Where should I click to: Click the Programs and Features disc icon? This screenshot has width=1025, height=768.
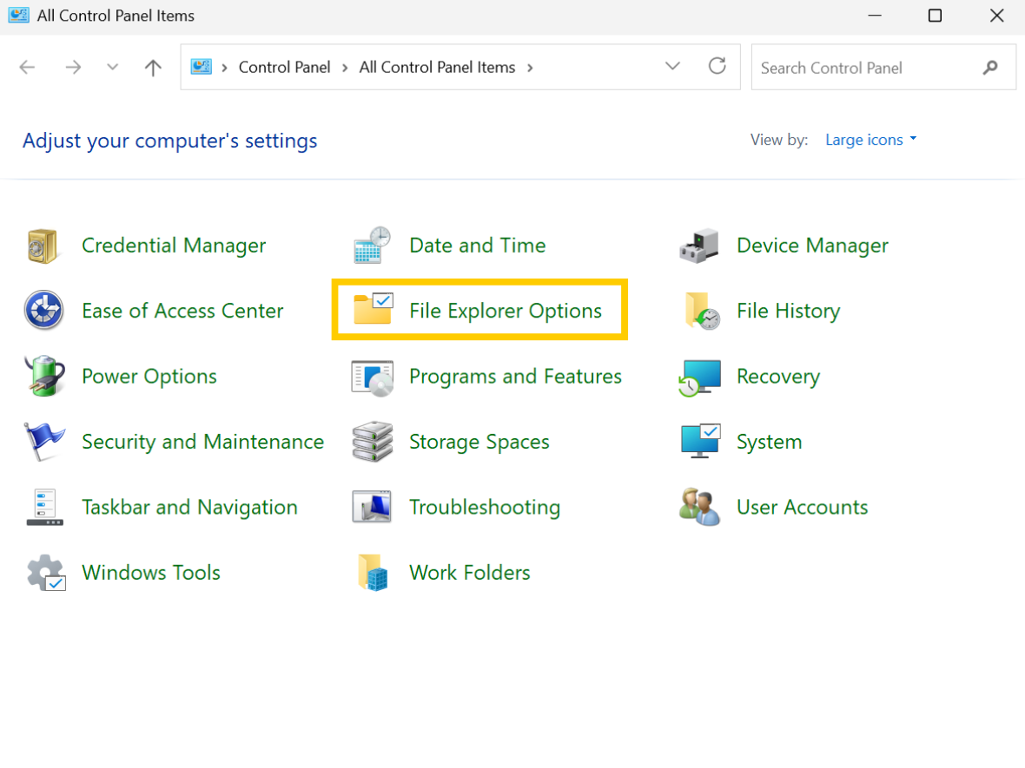pyautogui.click(x=373, y=377)
